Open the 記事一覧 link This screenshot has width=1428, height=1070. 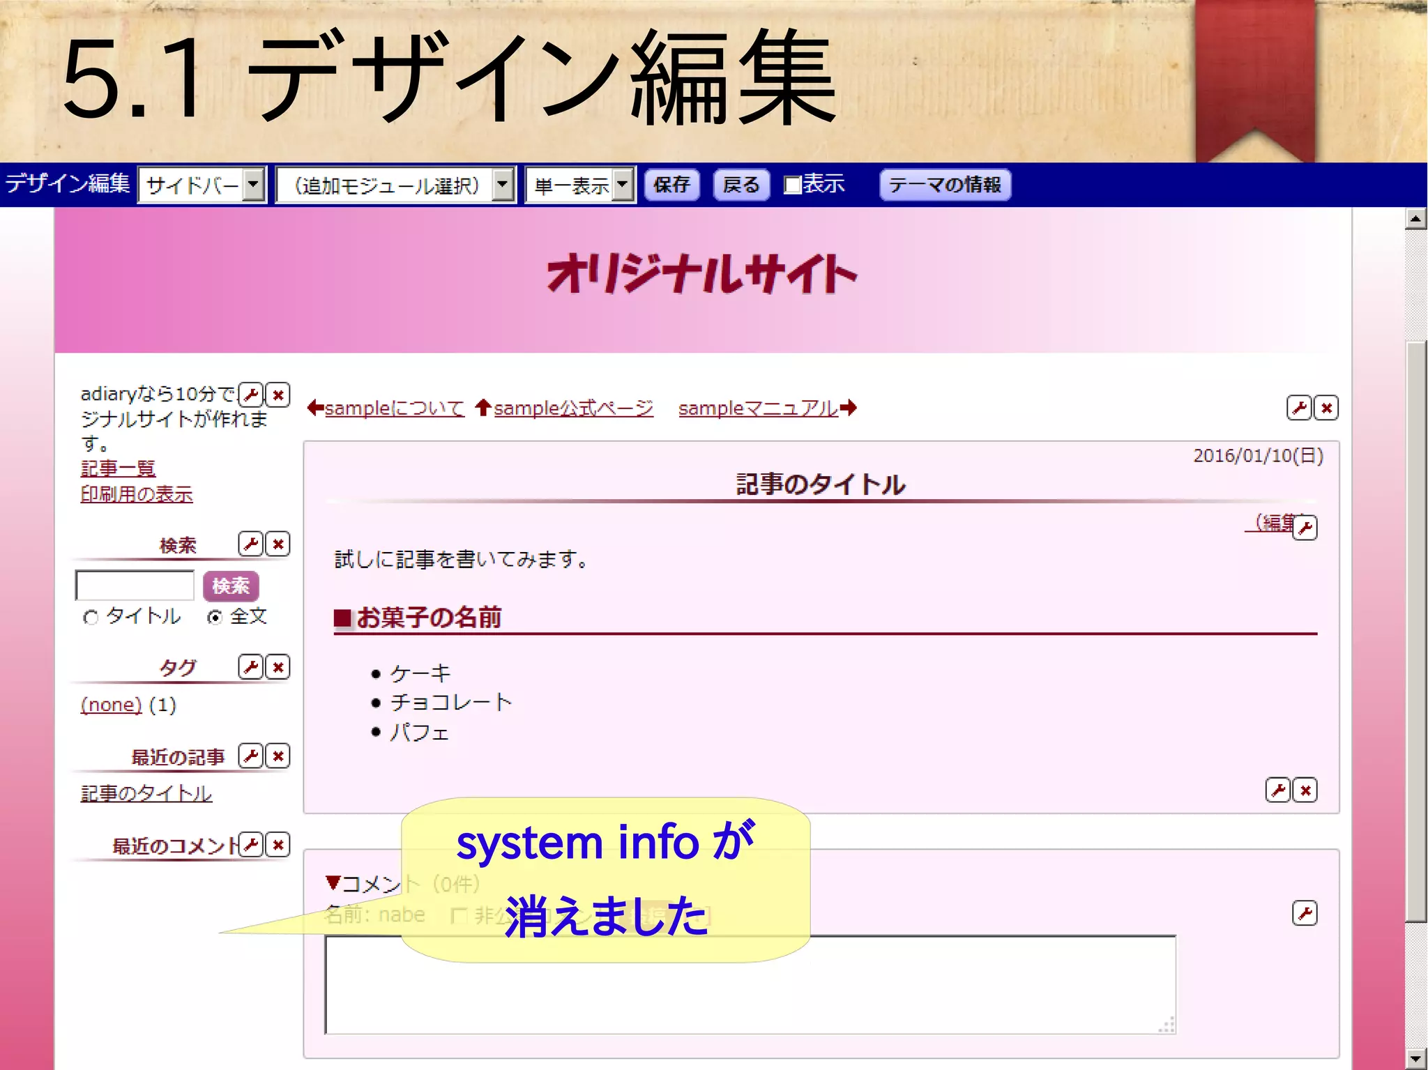118,468
